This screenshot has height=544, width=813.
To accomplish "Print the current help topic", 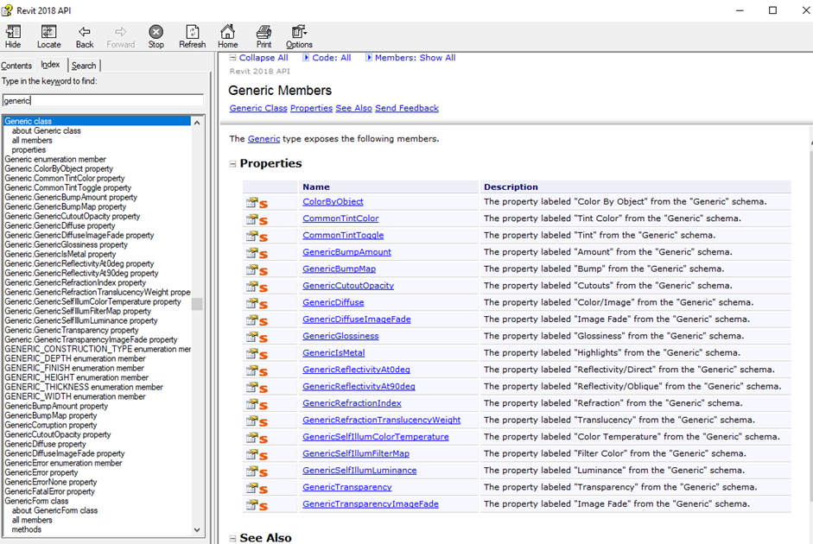I will coord(264,36).
